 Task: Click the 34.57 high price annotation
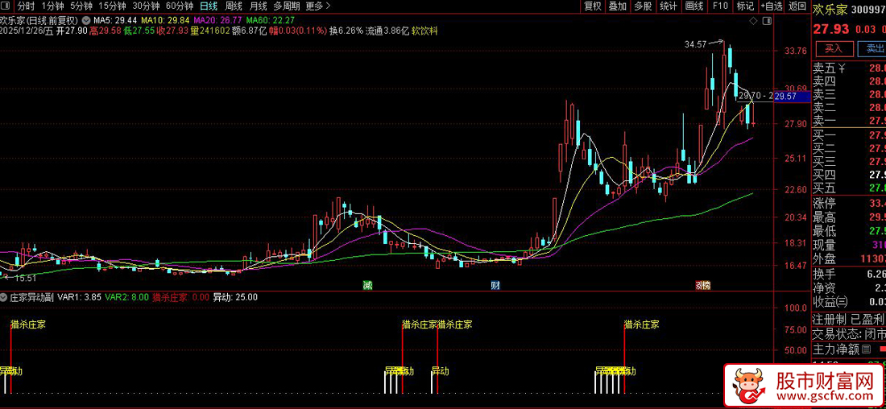pyautogui.click(x=696, y=43)
